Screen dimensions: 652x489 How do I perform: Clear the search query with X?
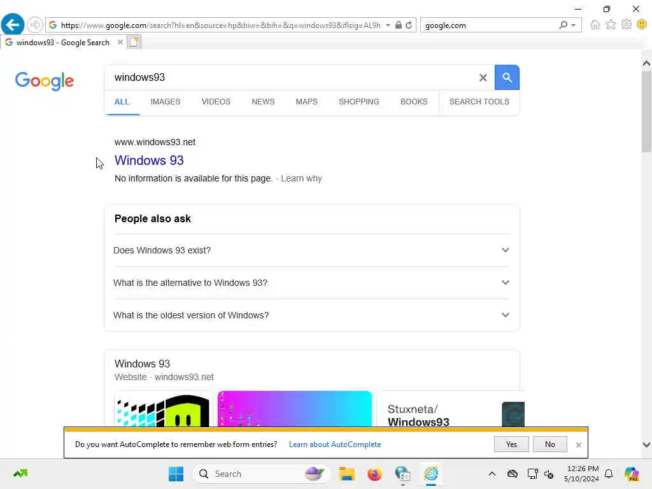click(x=483, y=77)
